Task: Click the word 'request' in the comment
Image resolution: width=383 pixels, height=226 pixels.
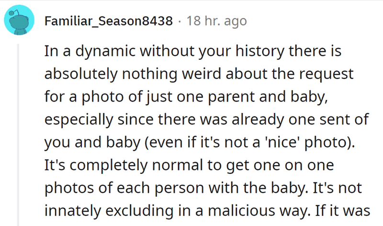Action: [327, 75]
